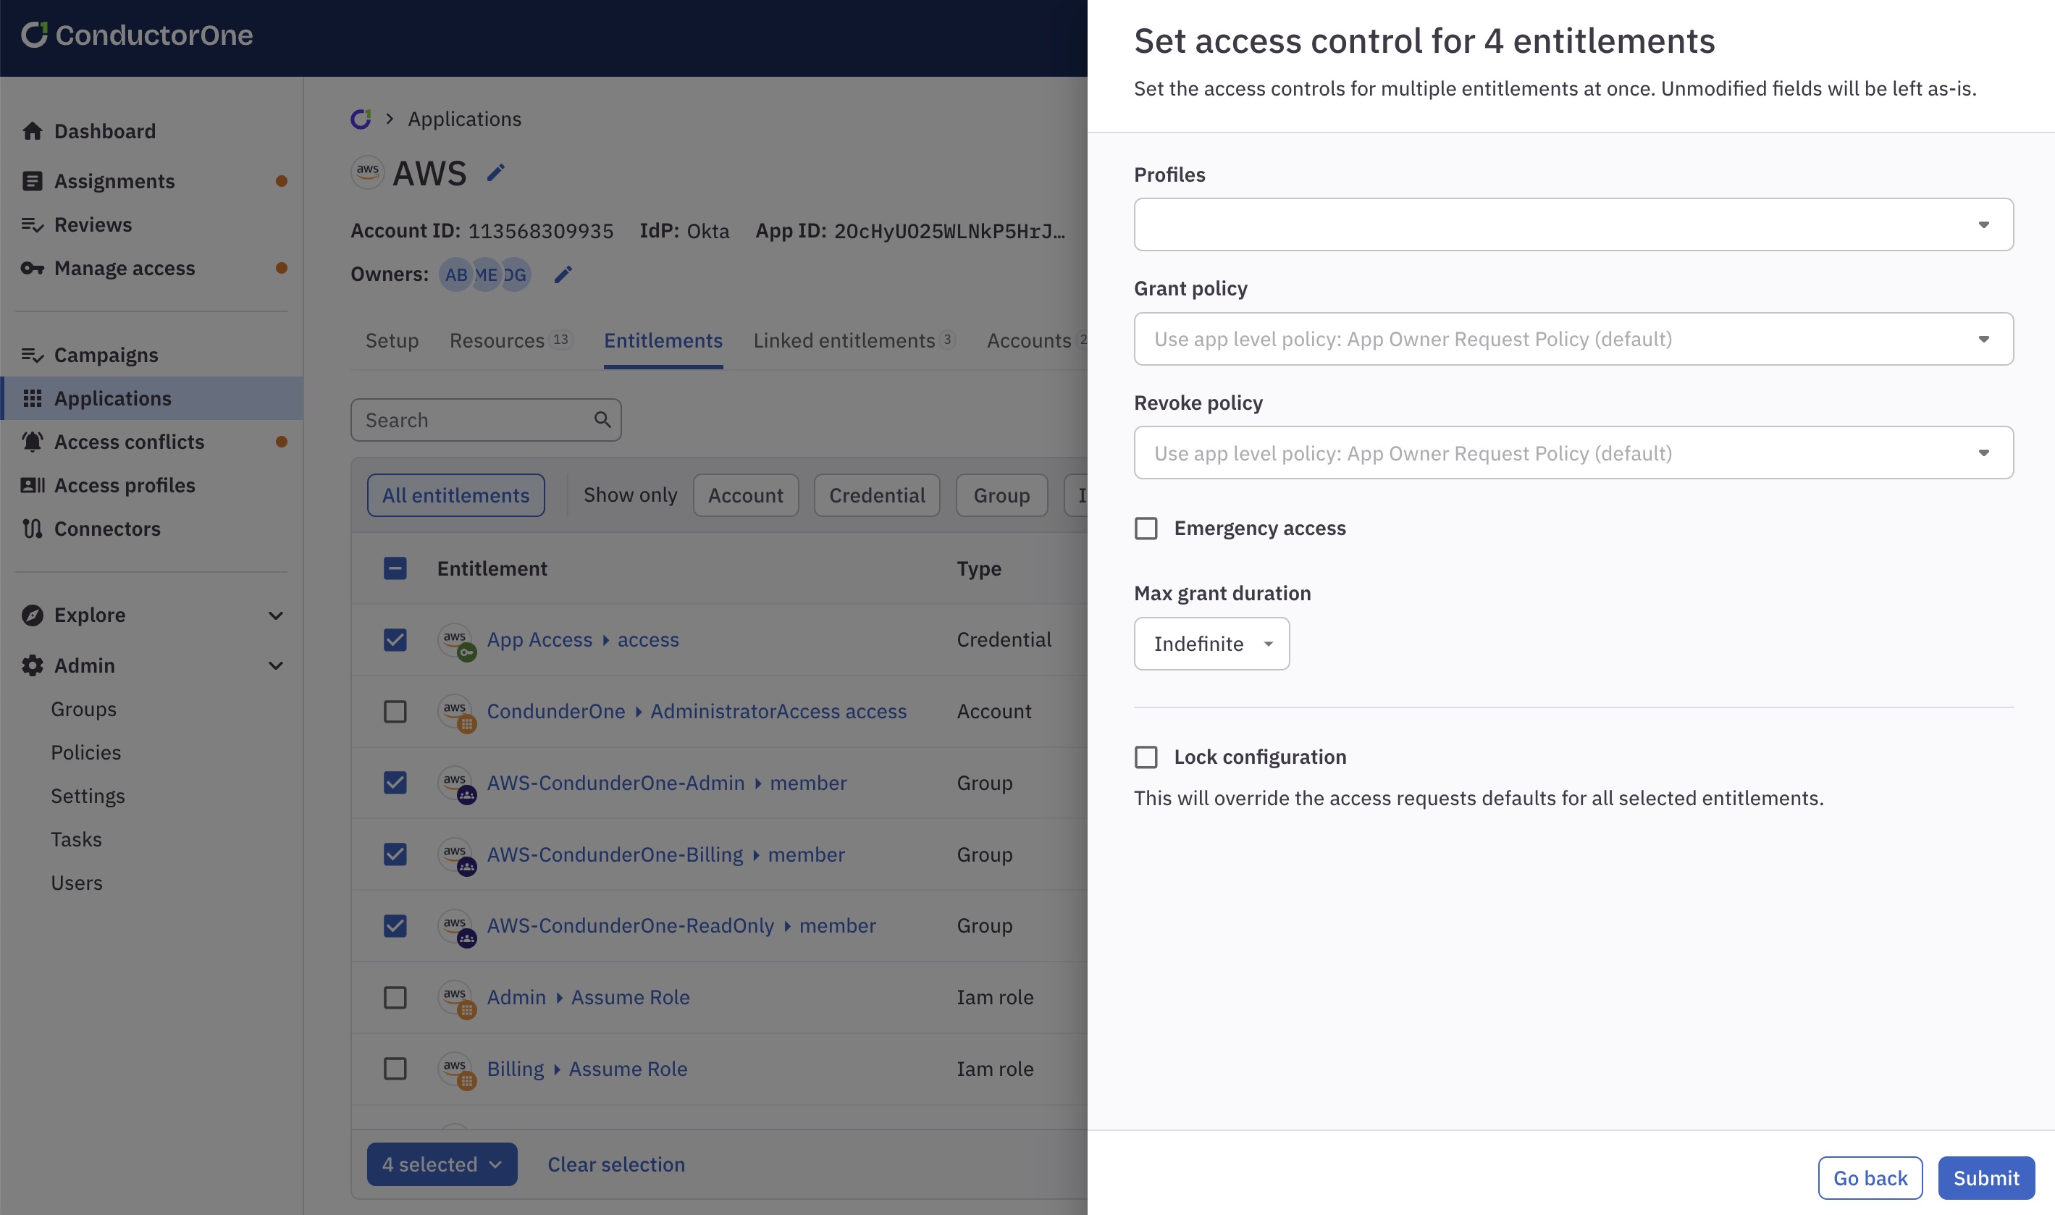Check the Lock configuration checkbox
The width and height of the screenshot is (2055, 1215).
pos(1146,757)
